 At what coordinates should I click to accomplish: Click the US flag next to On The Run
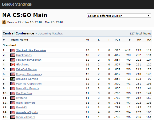tap(13, 93)
